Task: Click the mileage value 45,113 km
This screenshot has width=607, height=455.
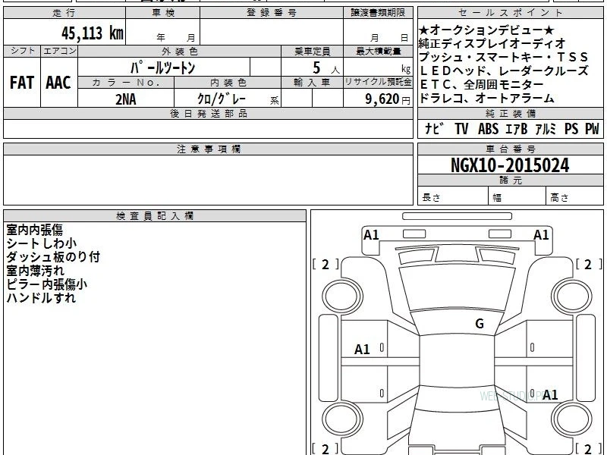Action: tap(92, 33)
